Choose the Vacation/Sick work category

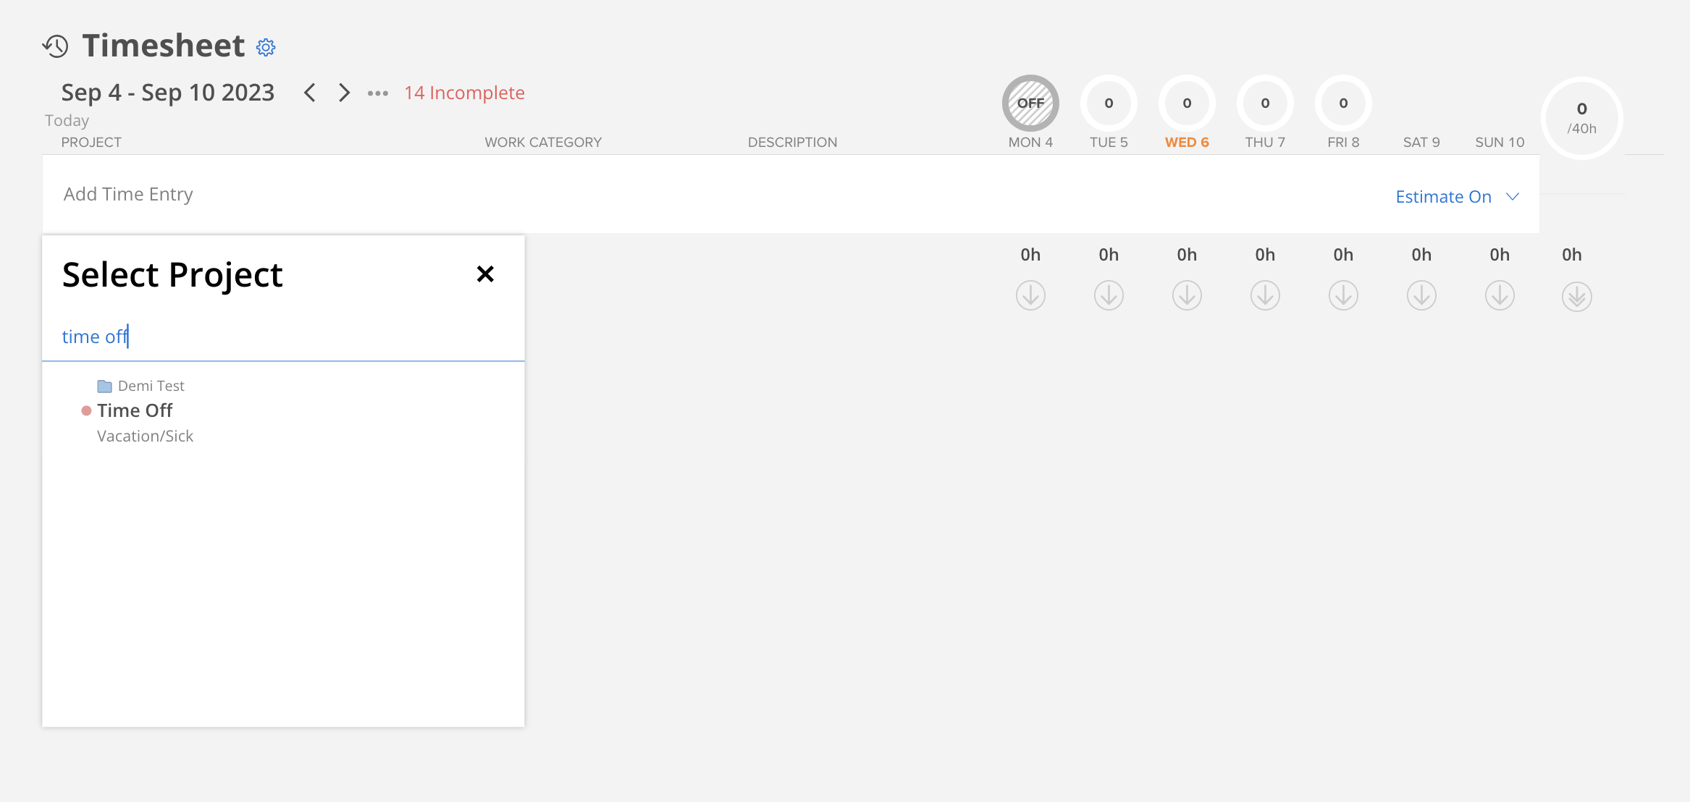(145, 436)
